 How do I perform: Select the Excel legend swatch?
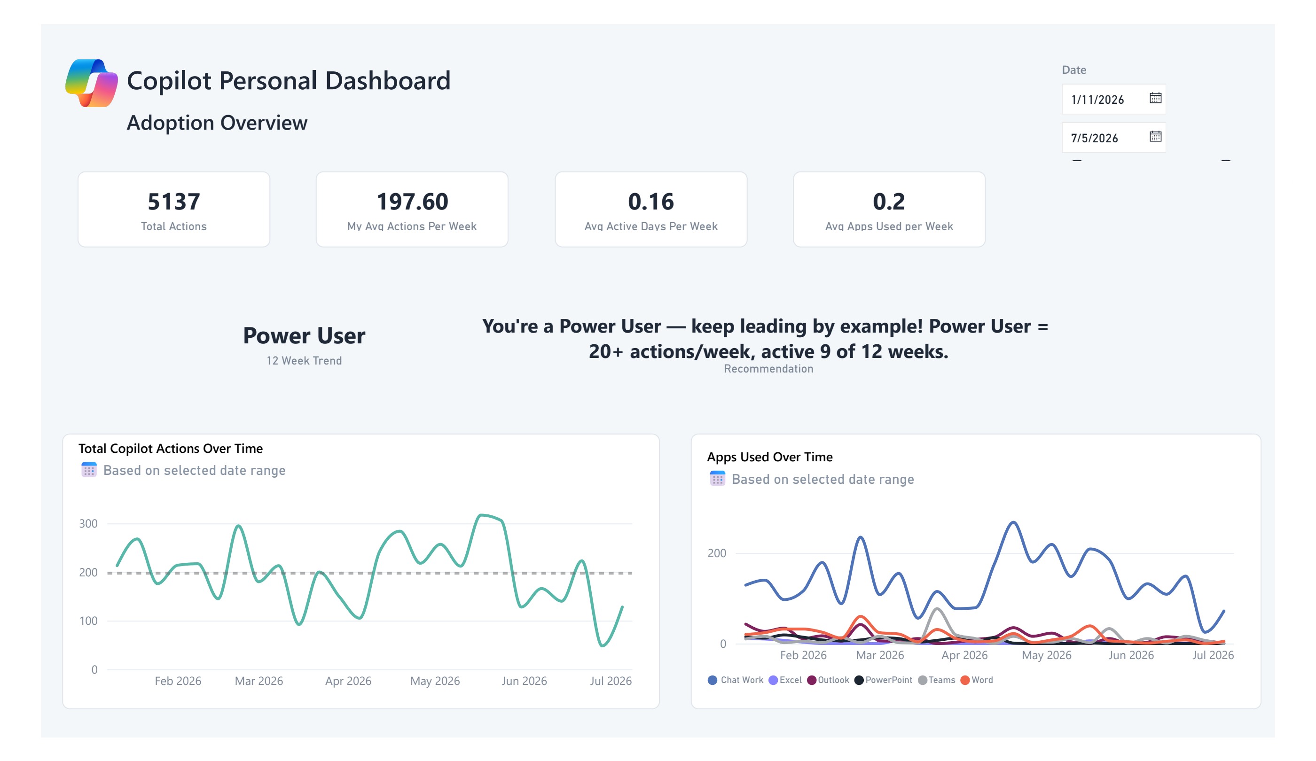tap(773, 680)
